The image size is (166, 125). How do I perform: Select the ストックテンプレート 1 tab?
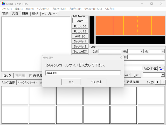point(27,83)
